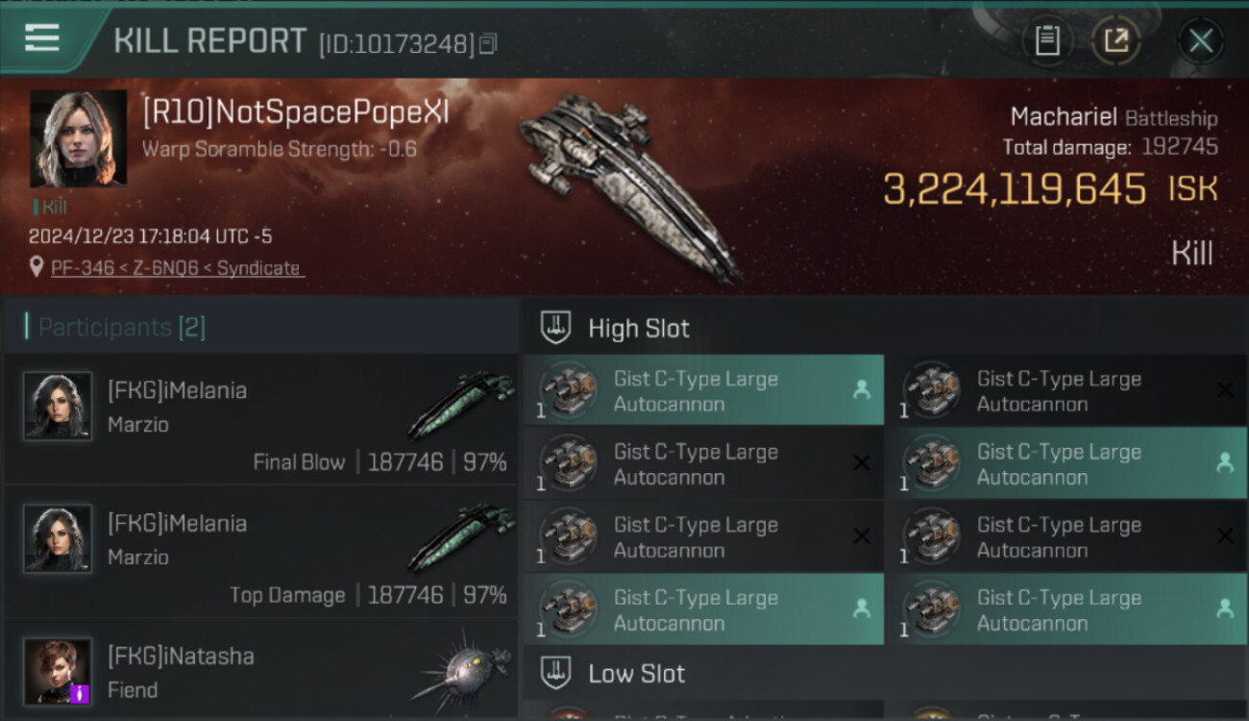Click the High Slot section icon
The image size is (1249, 721).
pos(556,328)
